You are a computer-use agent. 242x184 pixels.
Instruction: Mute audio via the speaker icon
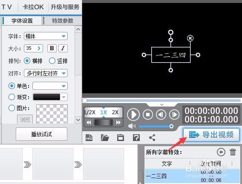point(132,126)
